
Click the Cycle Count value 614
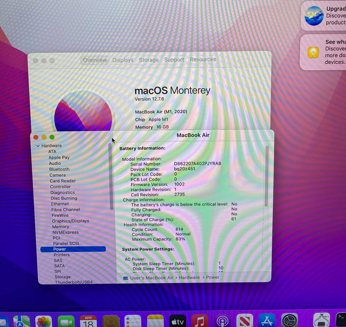click(179, 229)
